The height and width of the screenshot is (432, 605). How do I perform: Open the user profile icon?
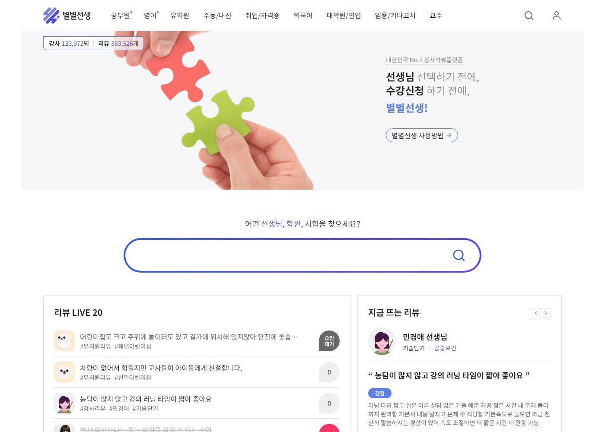click(557, 16)
